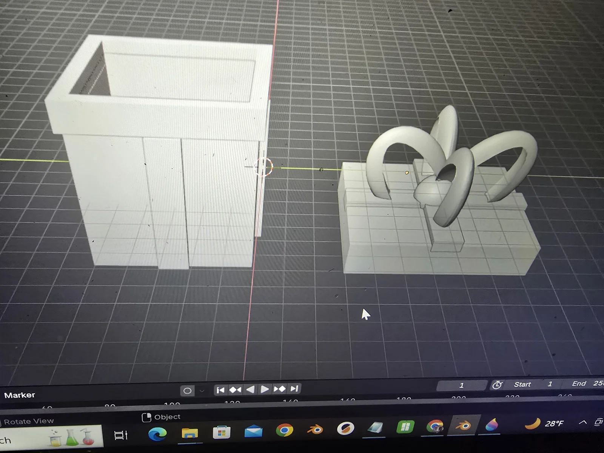
Task: Open the Mail app from the taskbar
Action: click(x=253, y=431)
